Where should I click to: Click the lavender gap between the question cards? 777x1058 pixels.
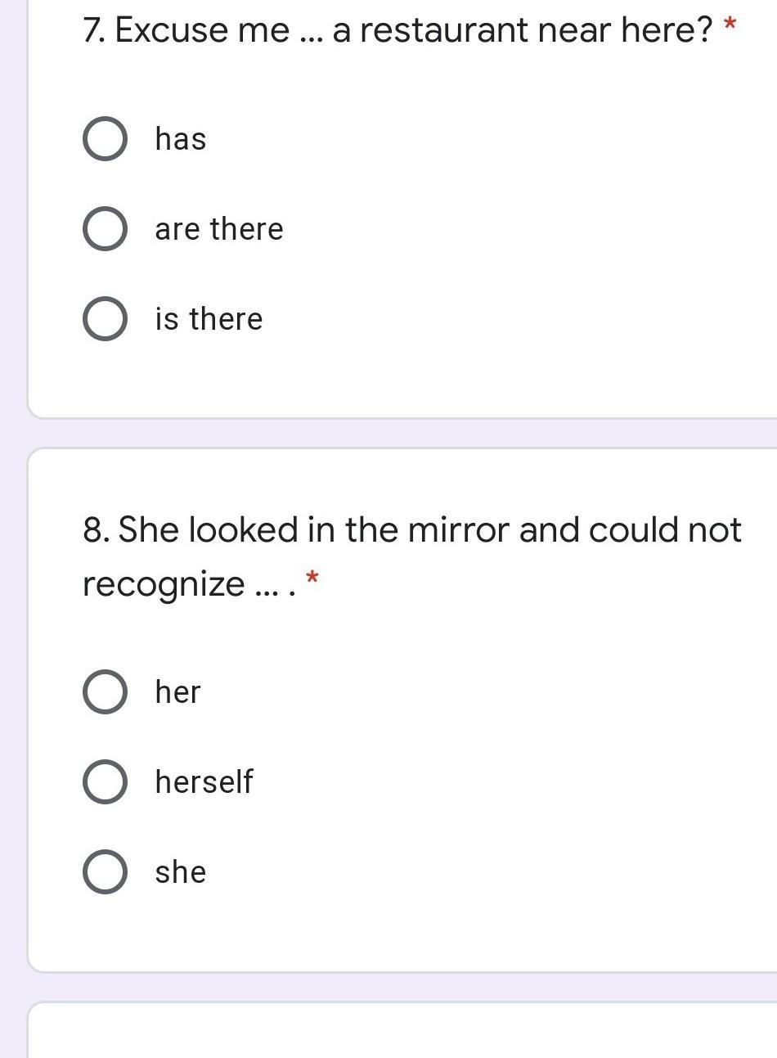[401, 434]
